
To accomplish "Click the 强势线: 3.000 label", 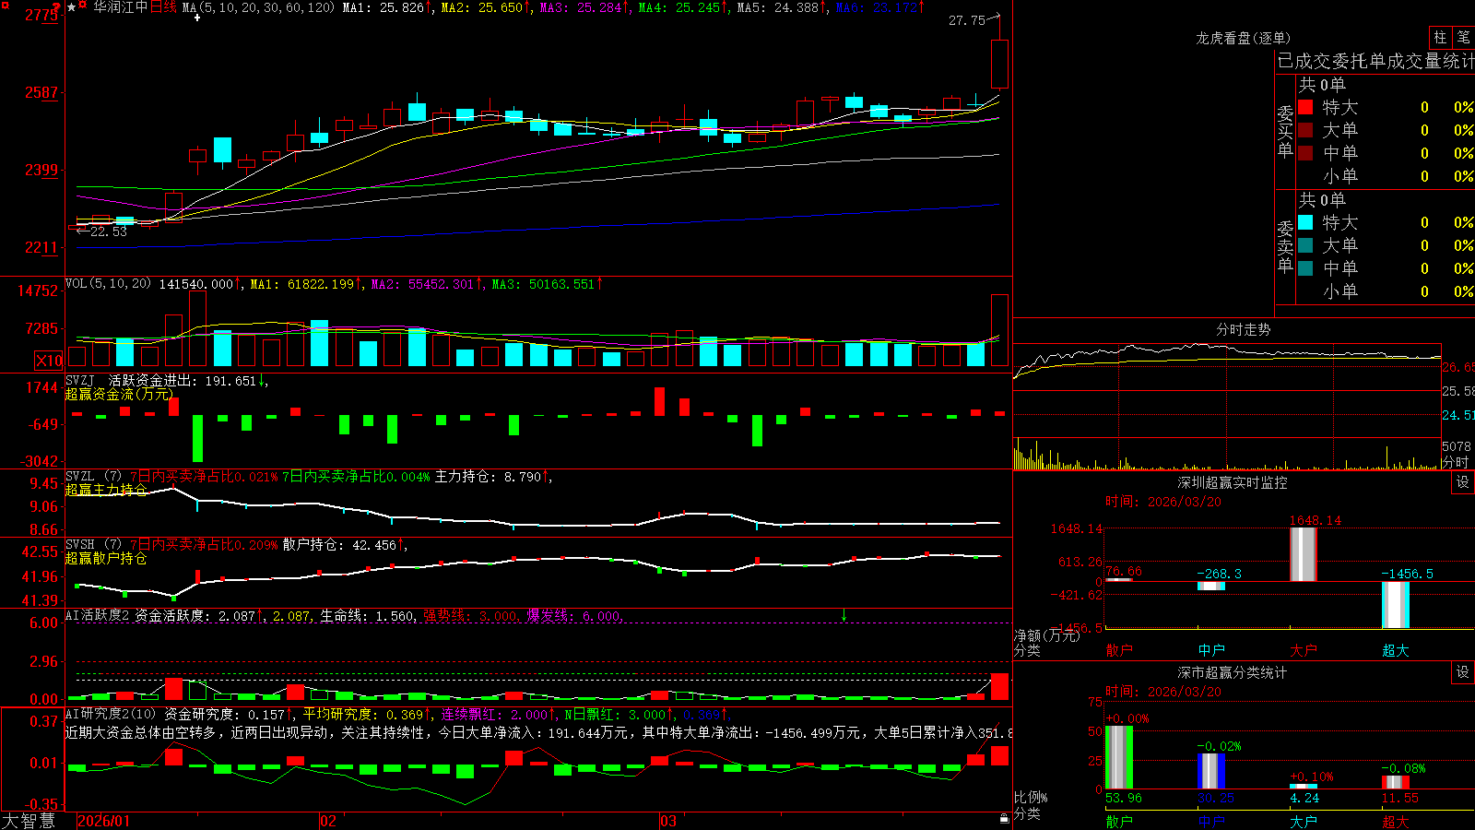I will [471, 615].
